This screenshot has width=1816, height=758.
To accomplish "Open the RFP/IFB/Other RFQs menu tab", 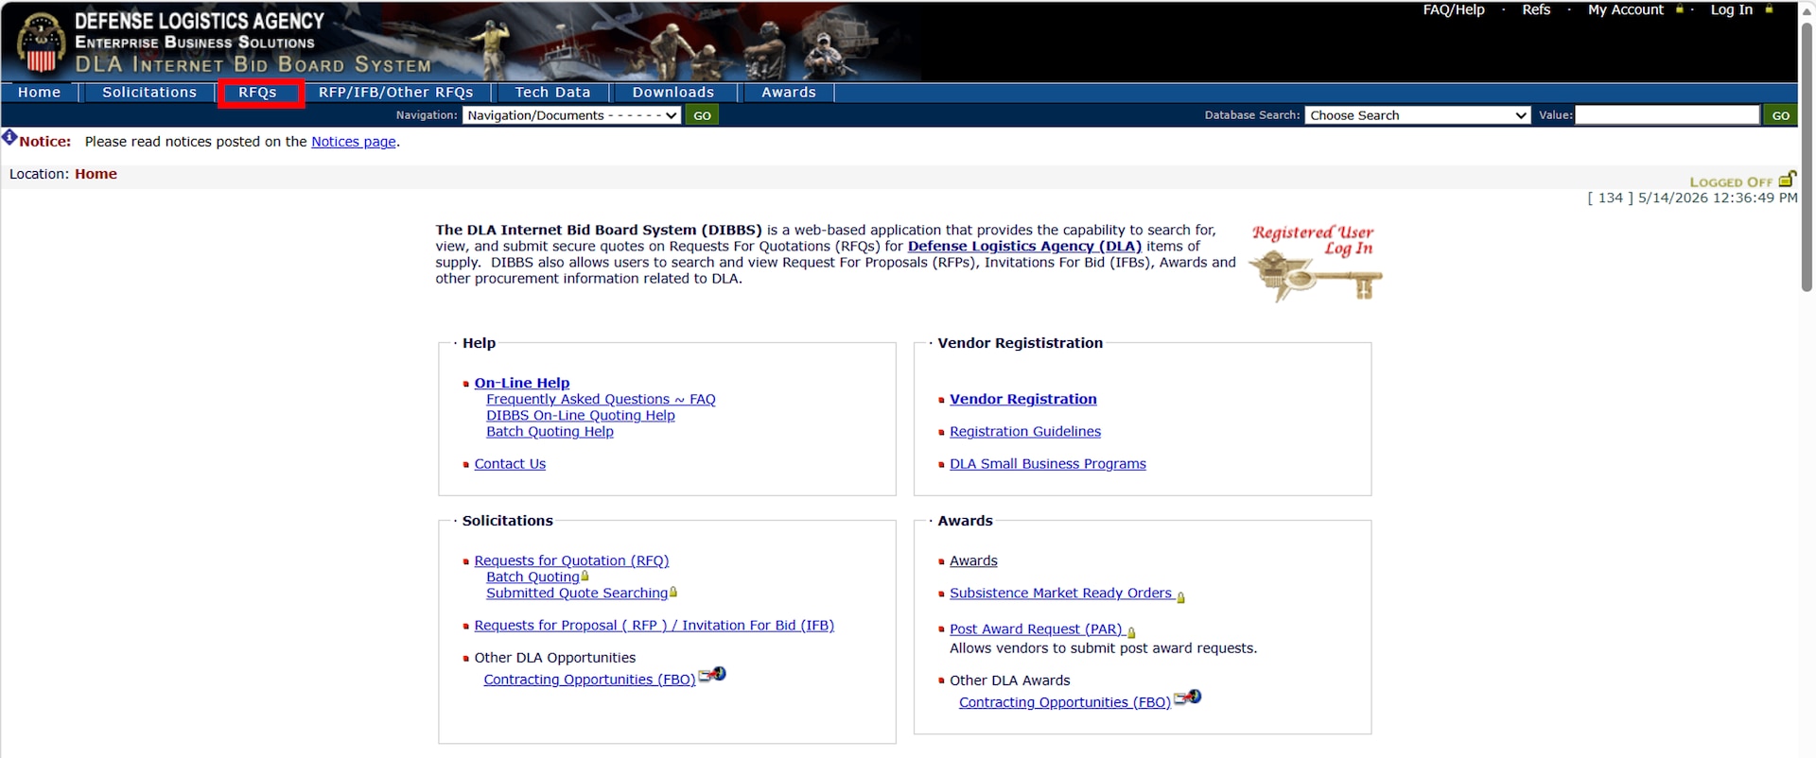I will coord(396,93).
